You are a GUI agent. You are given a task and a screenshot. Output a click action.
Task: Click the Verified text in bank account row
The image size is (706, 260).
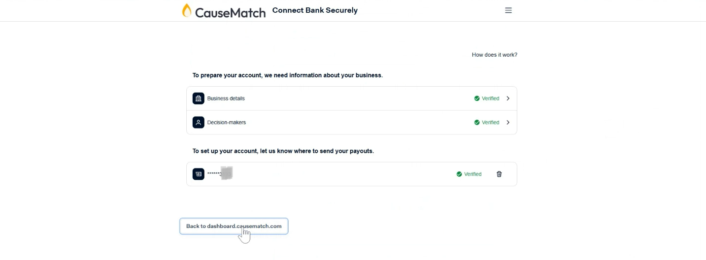(472, 174)
